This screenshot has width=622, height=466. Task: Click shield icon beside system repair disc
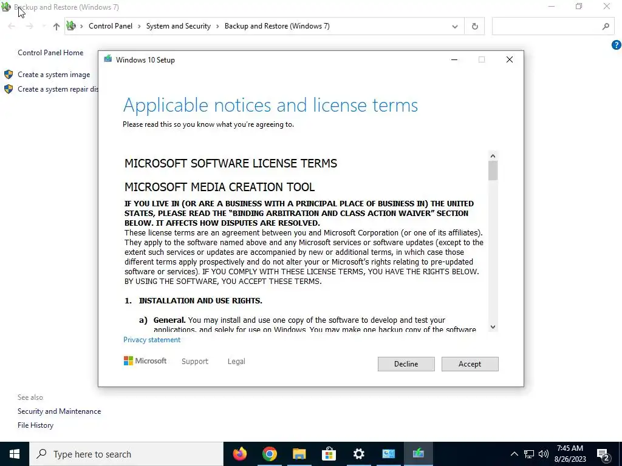tap(9, 89)
